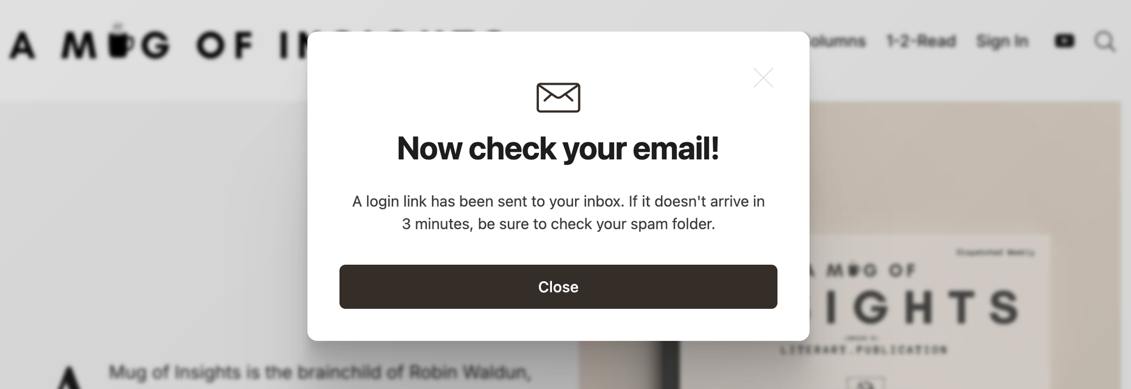The image size is (1131, 389).
Task: Click the 'Literary Publication' cover caption
Action: point(863,349)
